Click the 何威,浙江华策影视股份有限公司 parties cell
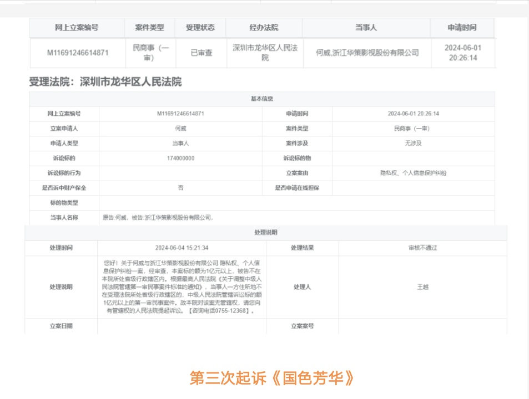The width and height of the screenshot is (529, 399). pyautogui.click(x=367, y=53)
